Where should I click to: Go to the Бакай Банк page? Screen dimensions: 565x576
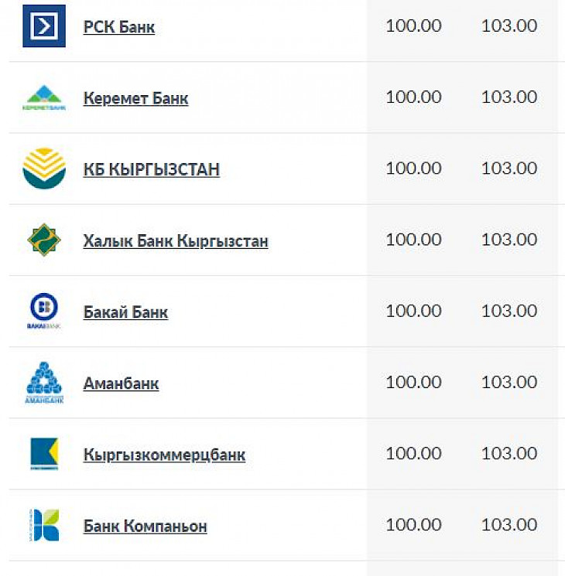[x=125, y=312]
